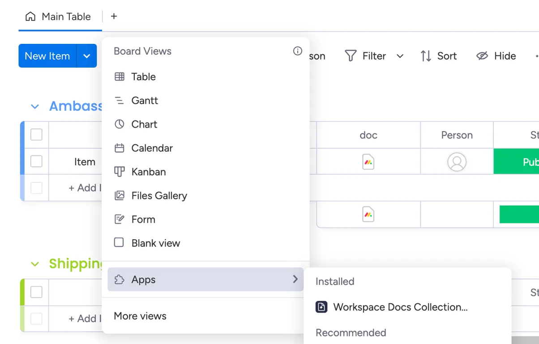Viewport: 539px width, 344px height.
Task: Choose More views from the menu
Action: click(x=140, y=316)
